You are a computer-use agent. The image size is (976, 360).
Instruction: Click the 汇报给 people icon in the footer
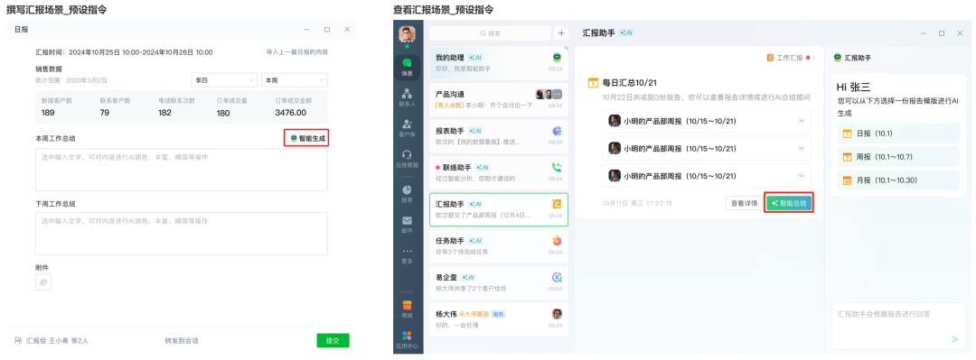tap(18, 340)
